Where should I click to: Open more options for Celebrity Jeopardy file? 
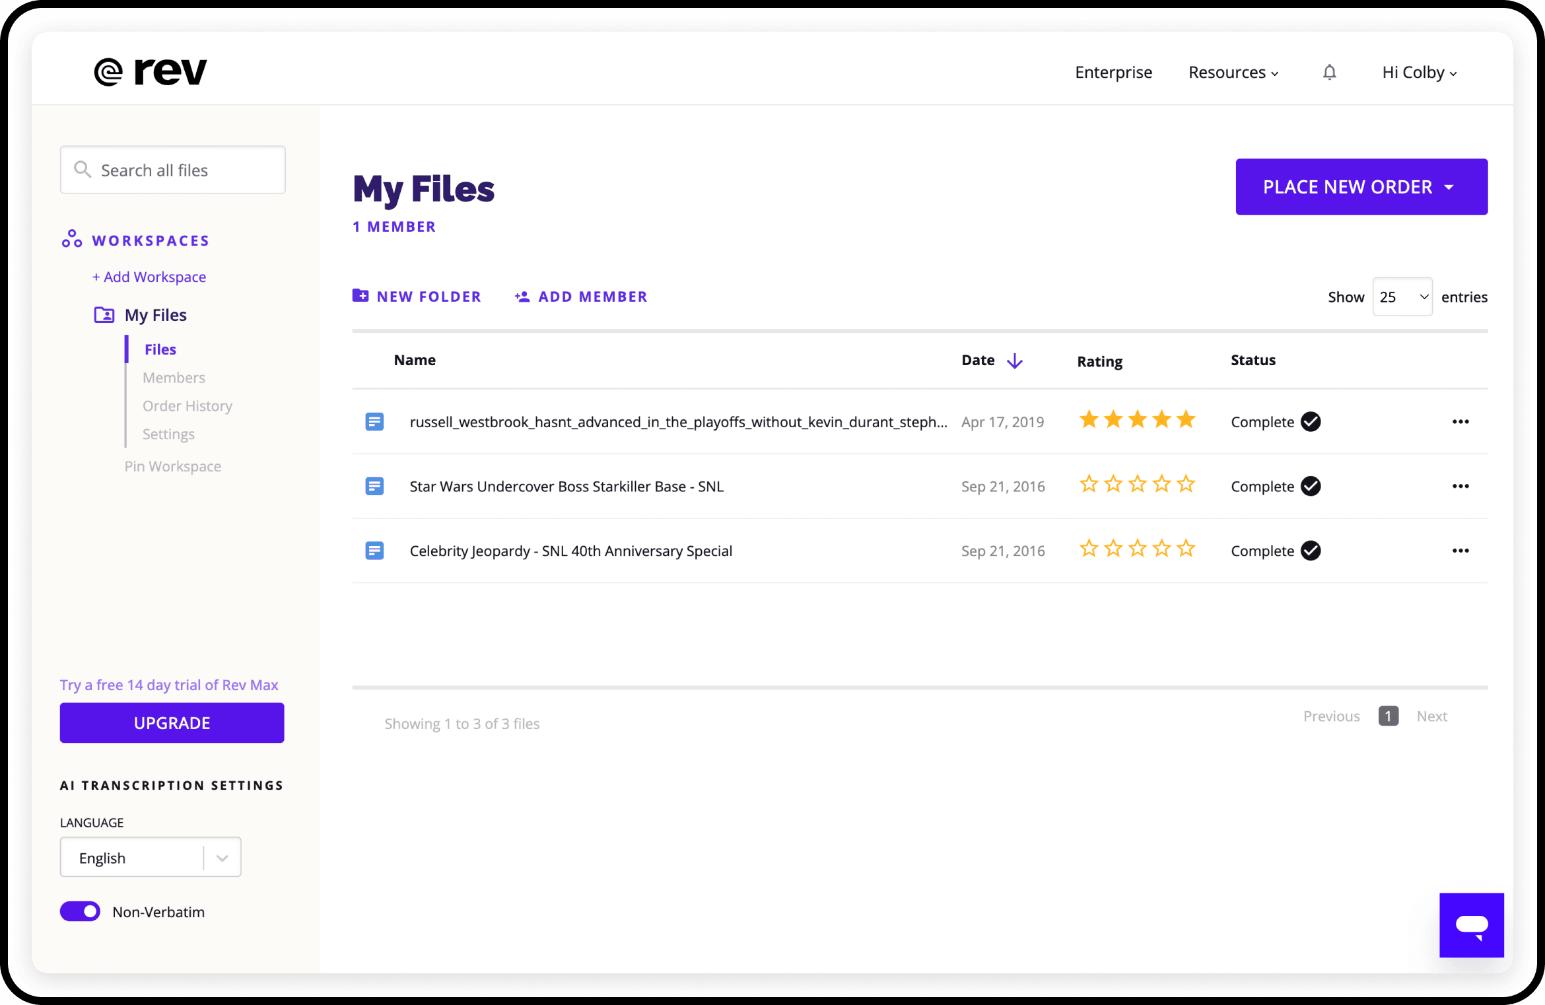coord(1460,550)
